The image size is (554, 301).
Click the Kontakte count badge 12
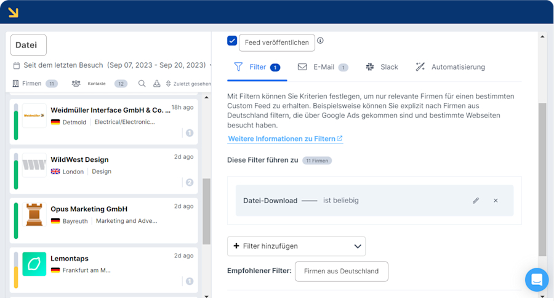click(x=121, y=84)
